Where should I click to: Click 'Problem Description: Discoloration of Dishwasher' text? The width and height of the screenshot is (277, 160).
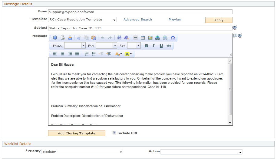pyautogui.click(x=87, y=116)
